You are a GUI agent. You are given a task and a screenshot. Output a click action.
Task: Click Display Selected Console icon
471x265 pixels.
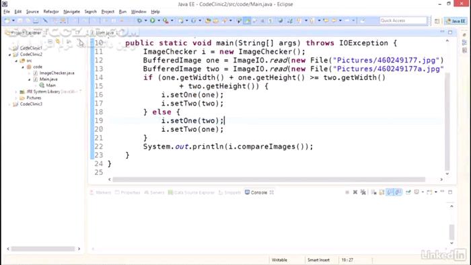click(x=416, y=192)
